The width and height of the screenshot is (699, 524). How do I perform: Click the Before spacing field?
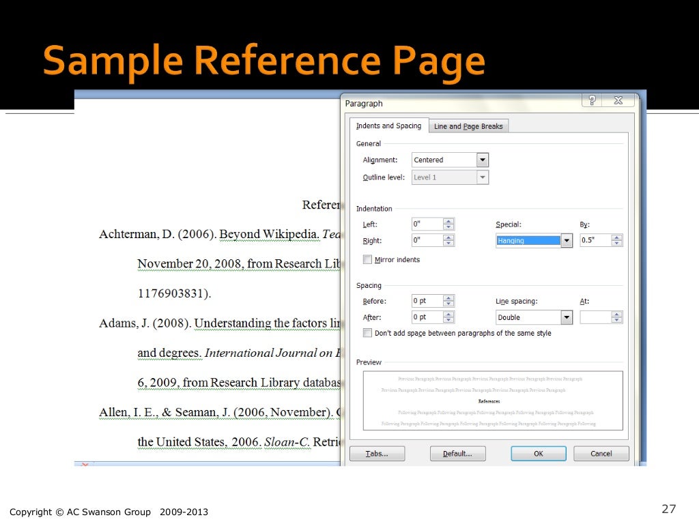click(427, 301)
